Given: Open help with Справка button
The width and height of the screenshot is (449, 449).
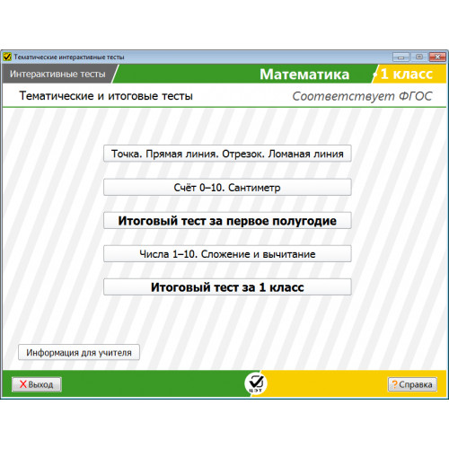Looking at the screenshot, I should 412,384.
